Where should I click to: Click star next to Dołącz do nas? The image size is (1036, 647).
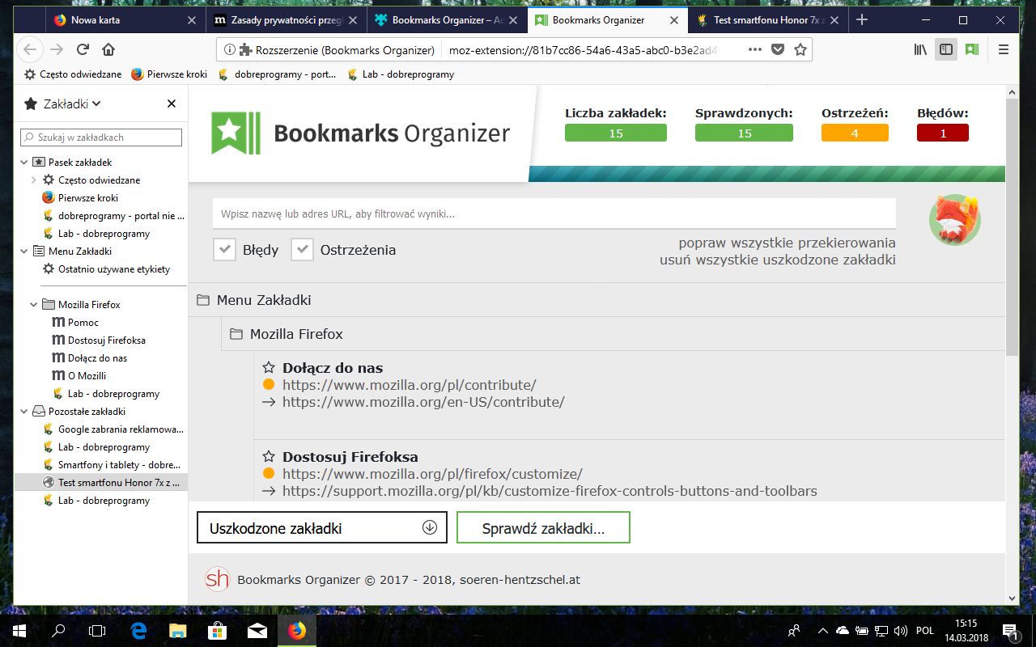(269, 368)
